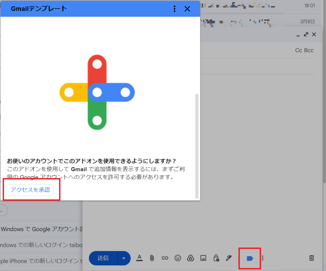326x271 pixels.
Task: Close the Gmailテンプレート add-on panel
Action: (x=187, y=9)
